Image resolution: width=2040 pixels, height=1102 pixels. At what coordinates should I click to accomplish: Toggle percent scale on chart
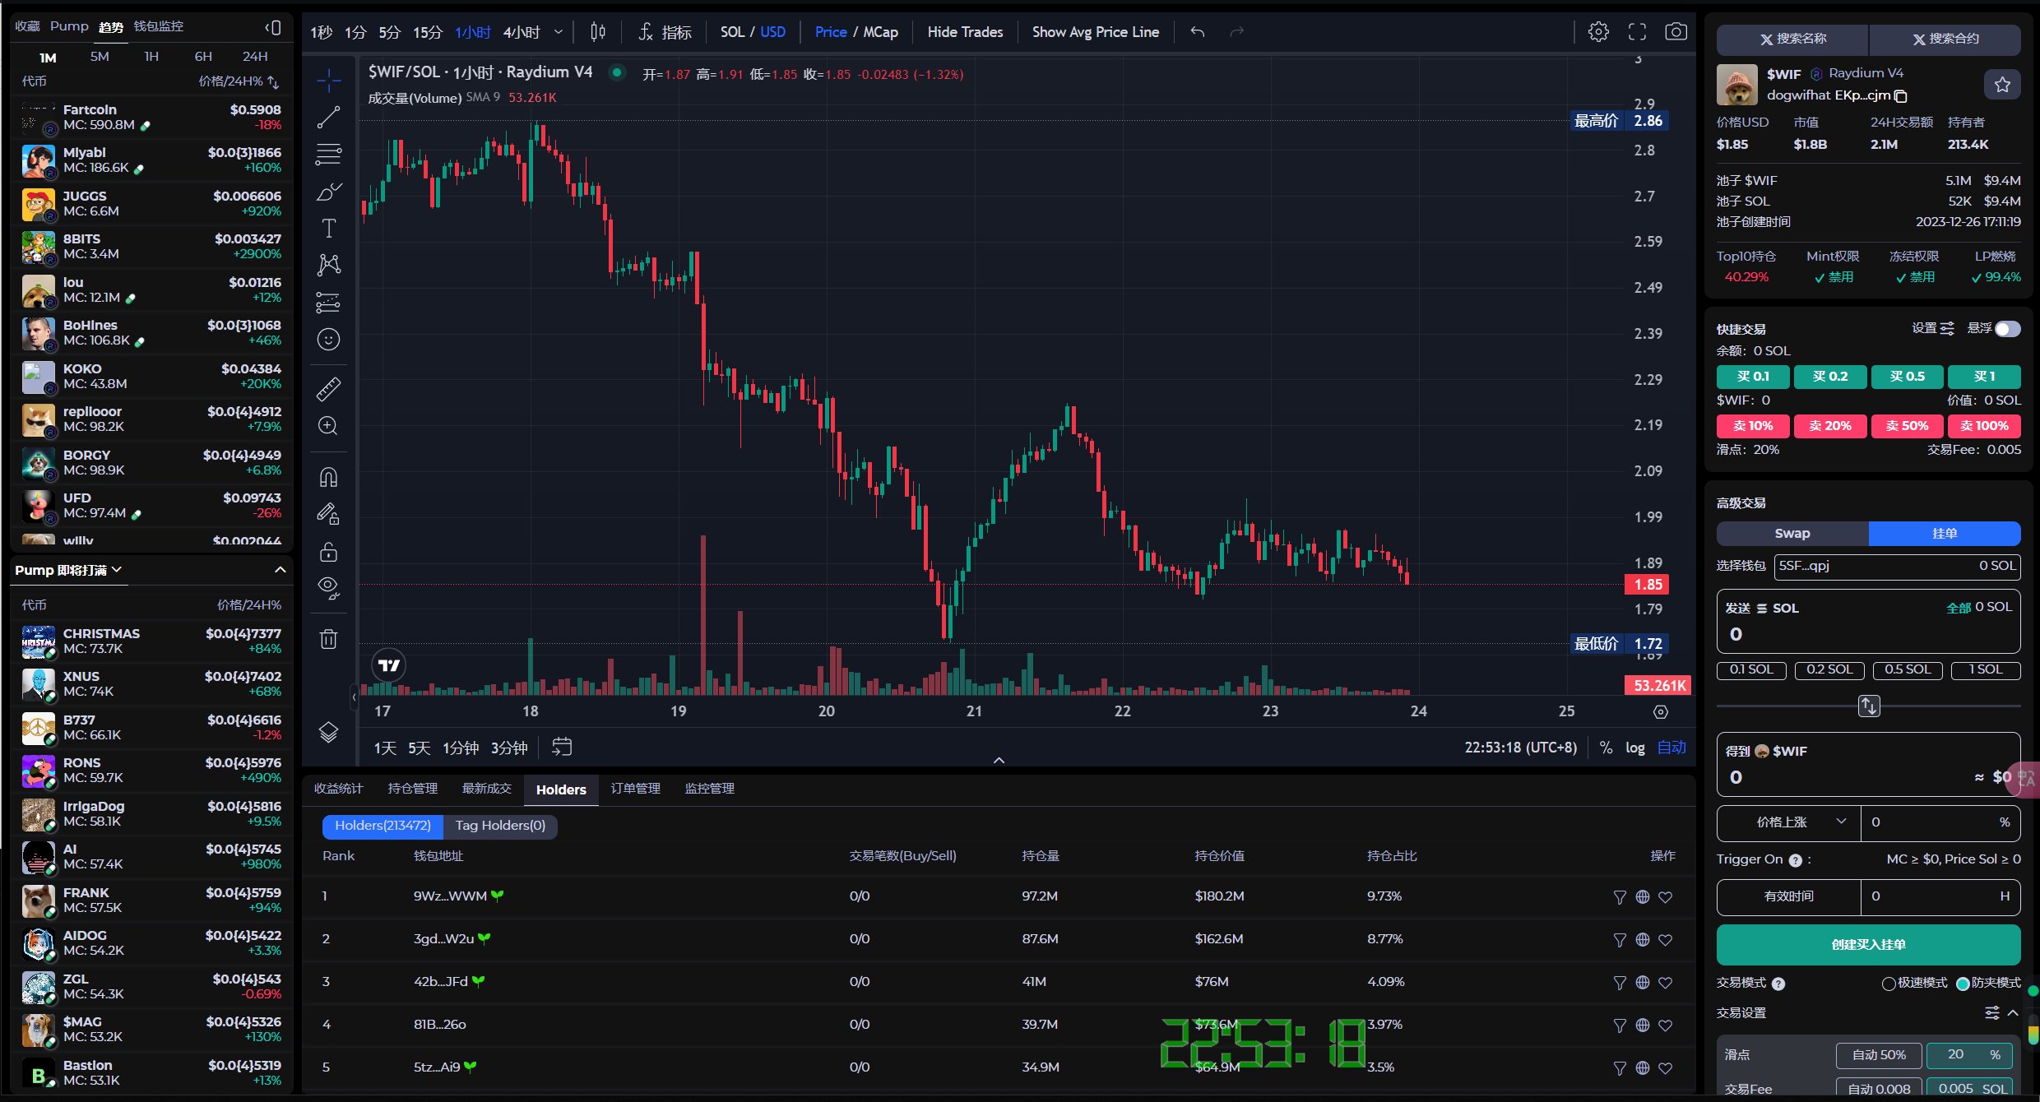1606,748
